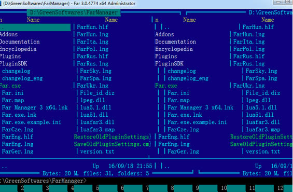Click luafar3.dll in the right panel
Screen dimensions: 293x192
[x=263, y=122]
